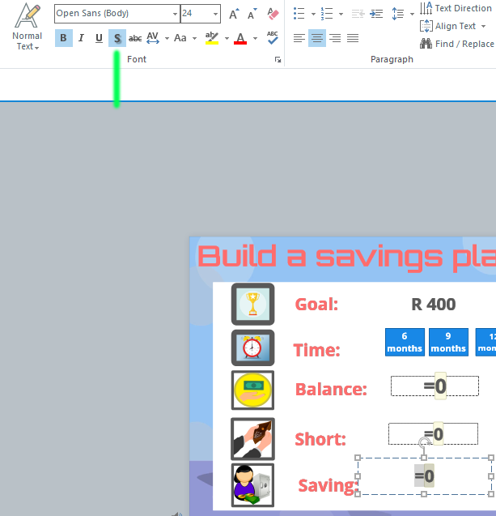
Task: Run the ABC spelling check icon
Action: pyautogui.click(x=273, y=37)
